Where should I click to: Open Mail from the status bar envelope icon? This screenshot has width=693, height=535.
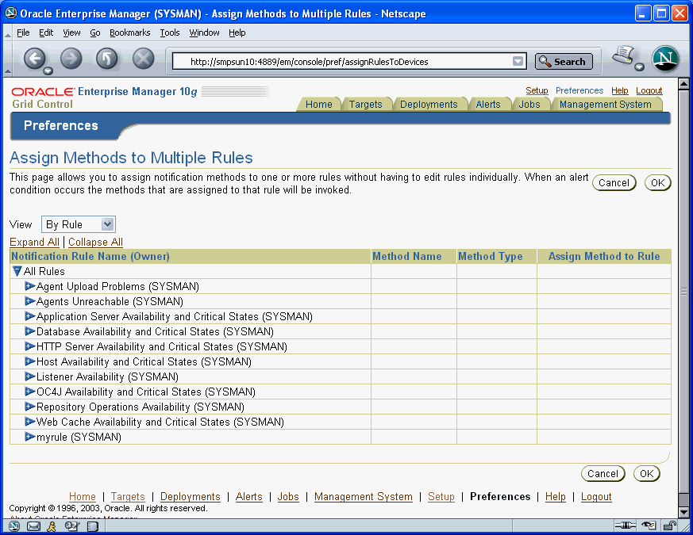[33, 525]
